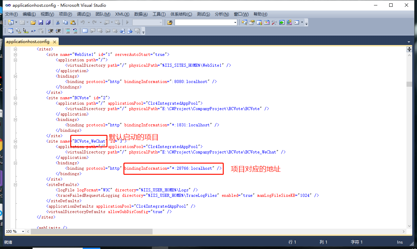Open the Properties Window icon

click(252, 22)
